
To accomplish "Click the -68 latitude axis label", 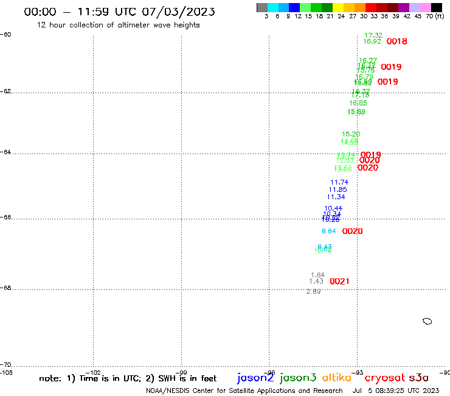I will [5, 288].
